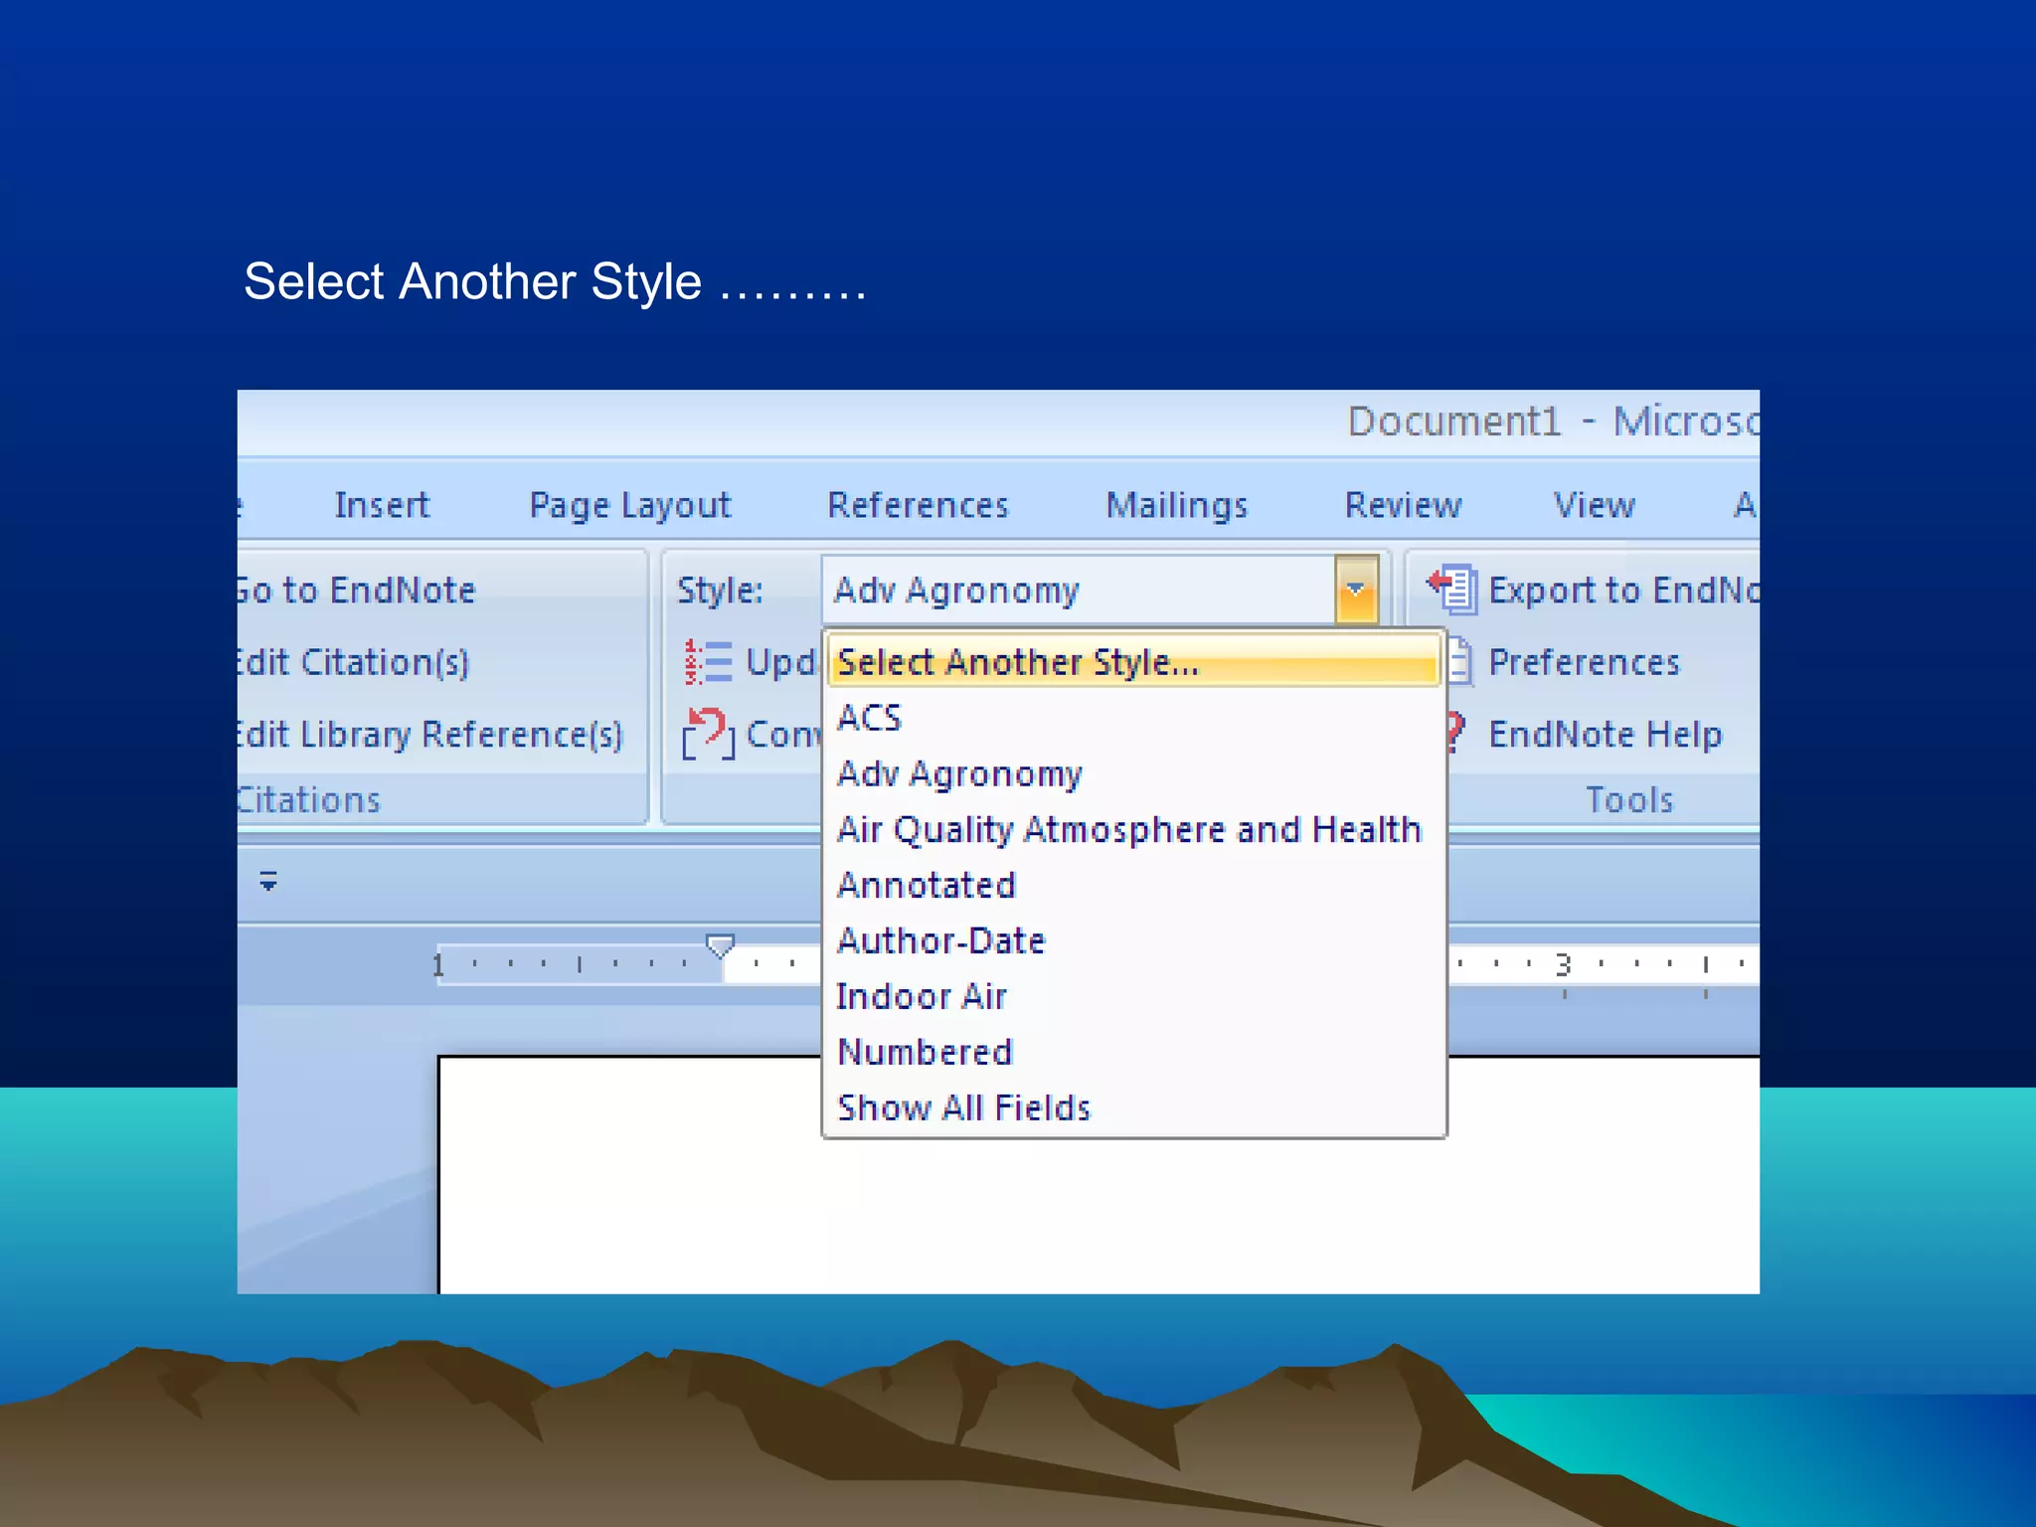Click the Edit Library Reference(s) button

pos(429,735)
